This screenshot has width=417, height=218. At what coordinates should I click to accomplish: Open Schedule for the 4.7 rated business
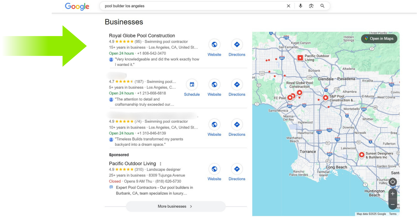(192, 88)
